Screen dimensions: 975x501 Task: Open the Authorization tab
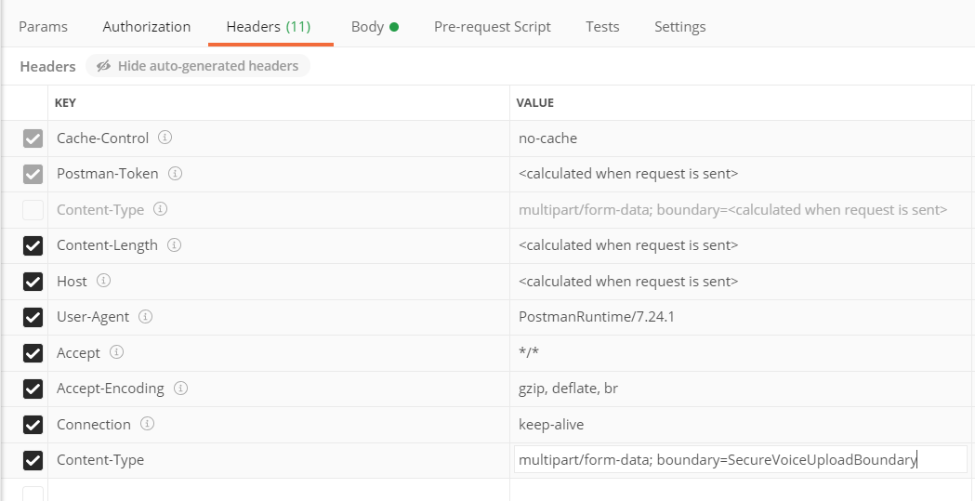tap(147, 27)
